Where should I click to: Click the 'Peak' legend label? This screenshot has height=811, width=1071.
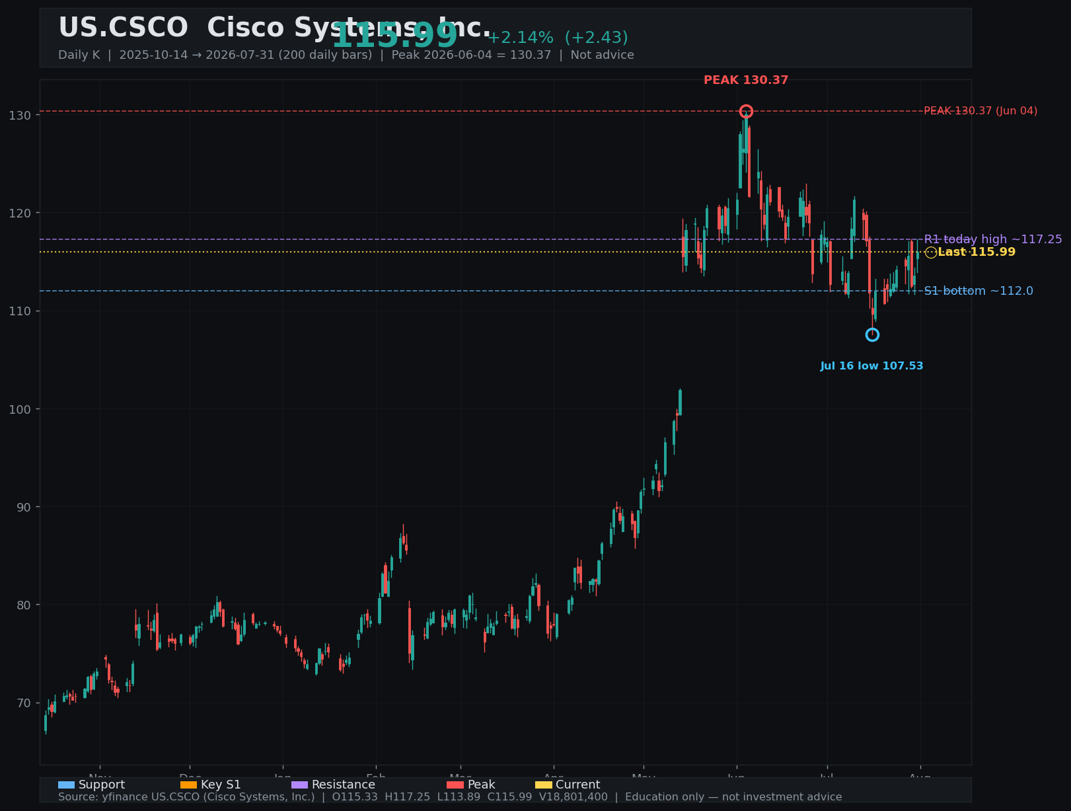point(482,785)
